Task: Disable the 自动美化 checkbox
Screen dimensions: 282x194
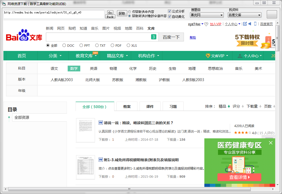Action: point(169,17)
